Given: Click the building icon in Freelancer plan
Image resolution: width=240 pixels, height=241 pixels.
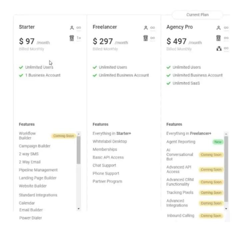Looking at the screenshot, I should (x=145, y=38).
